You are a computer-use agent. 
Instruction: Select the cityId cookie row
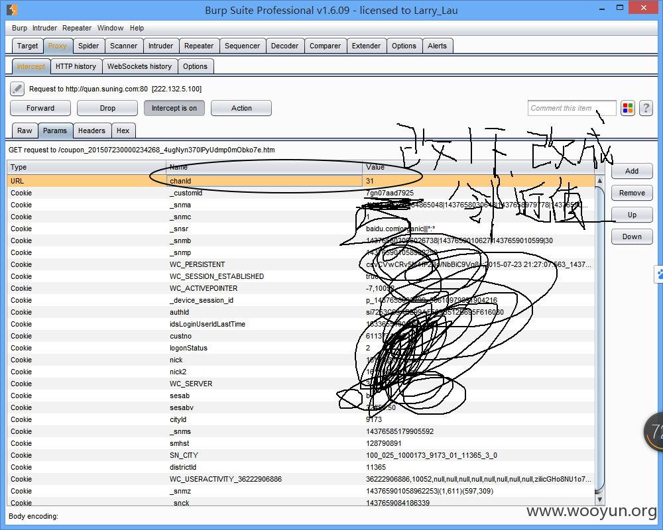pos(300,419)
